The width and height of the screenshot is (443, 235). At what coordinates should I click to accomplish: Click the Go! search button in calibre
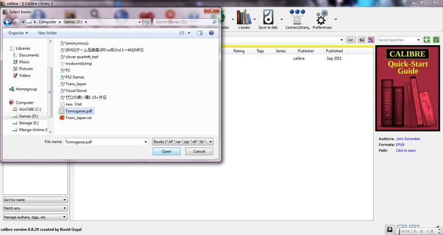coord(351,40)
